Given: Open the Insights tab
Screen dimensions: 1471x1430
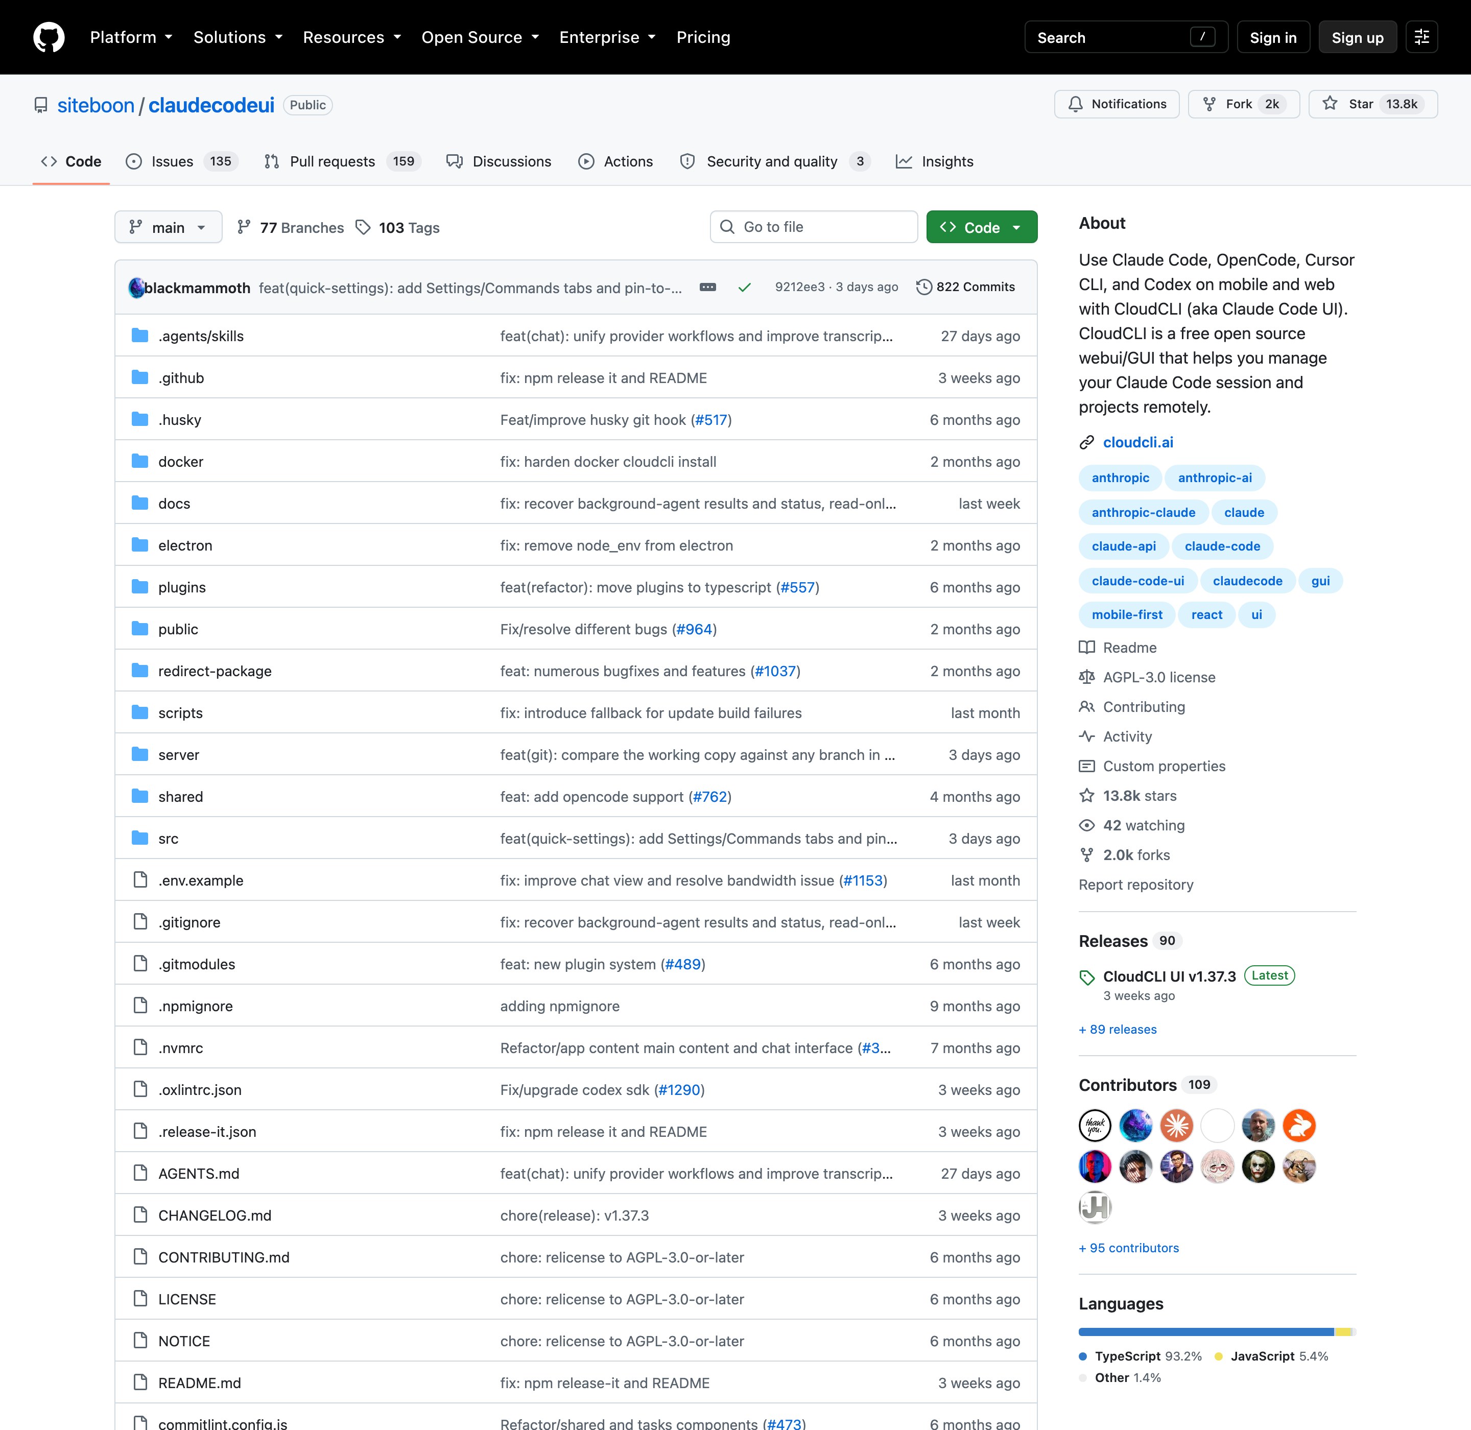Looking at the screenshot, I should (x=934, y=161).
